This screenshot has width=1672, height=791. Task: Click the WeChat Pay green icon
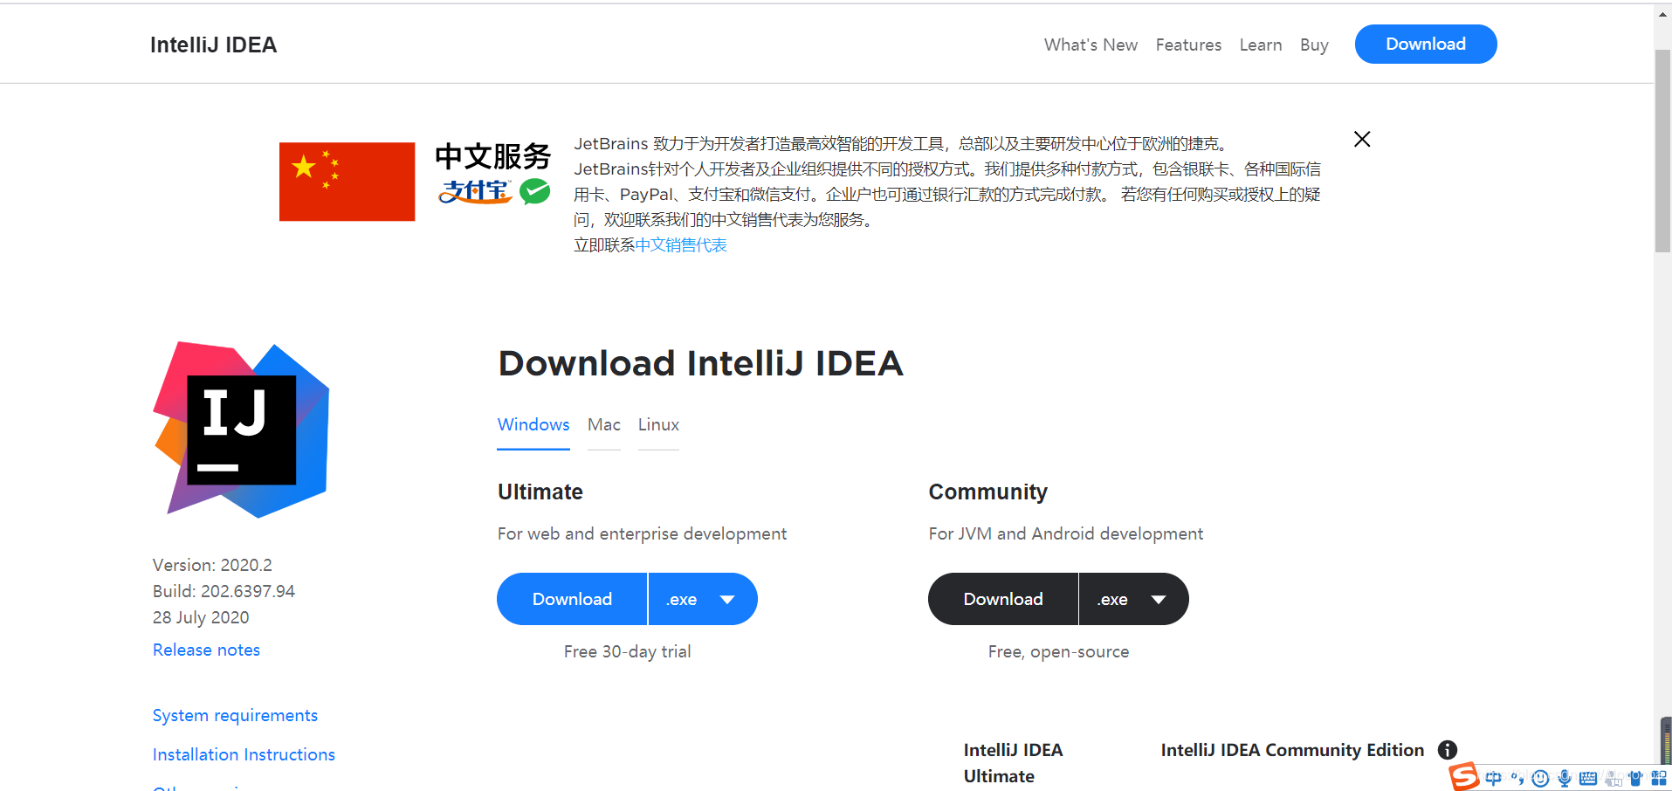535,191
